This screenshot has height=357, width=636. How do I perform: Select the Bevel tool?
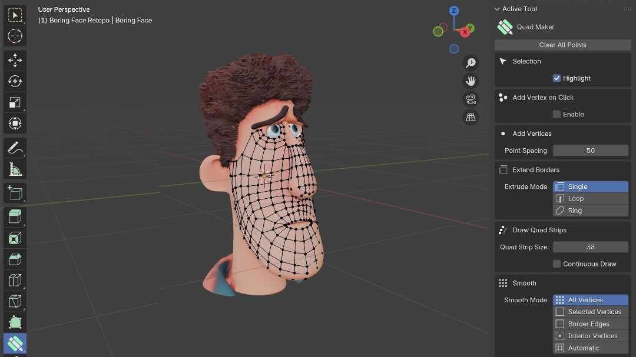[x=15, y=259]
